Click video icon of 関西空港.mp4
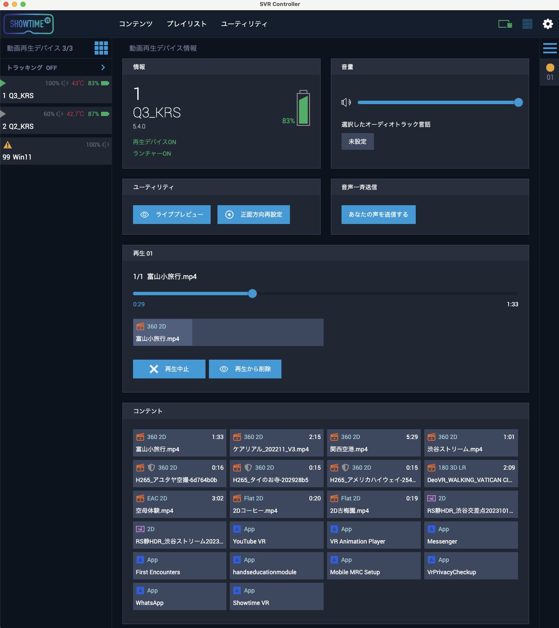The height and width of the screenshot is (628, 559). tap(334, 437)
